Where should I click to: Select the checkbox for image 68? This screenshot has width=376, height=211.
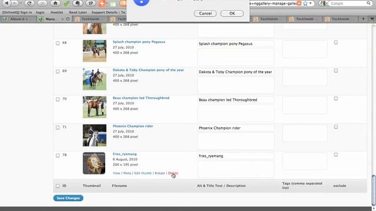58,43
